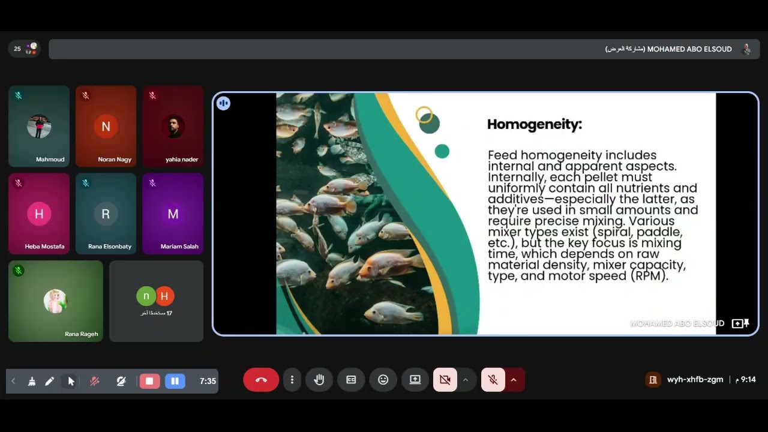Select Rana Rageh's participant tile
Screen dimensions: 768x432
[56, 301]
